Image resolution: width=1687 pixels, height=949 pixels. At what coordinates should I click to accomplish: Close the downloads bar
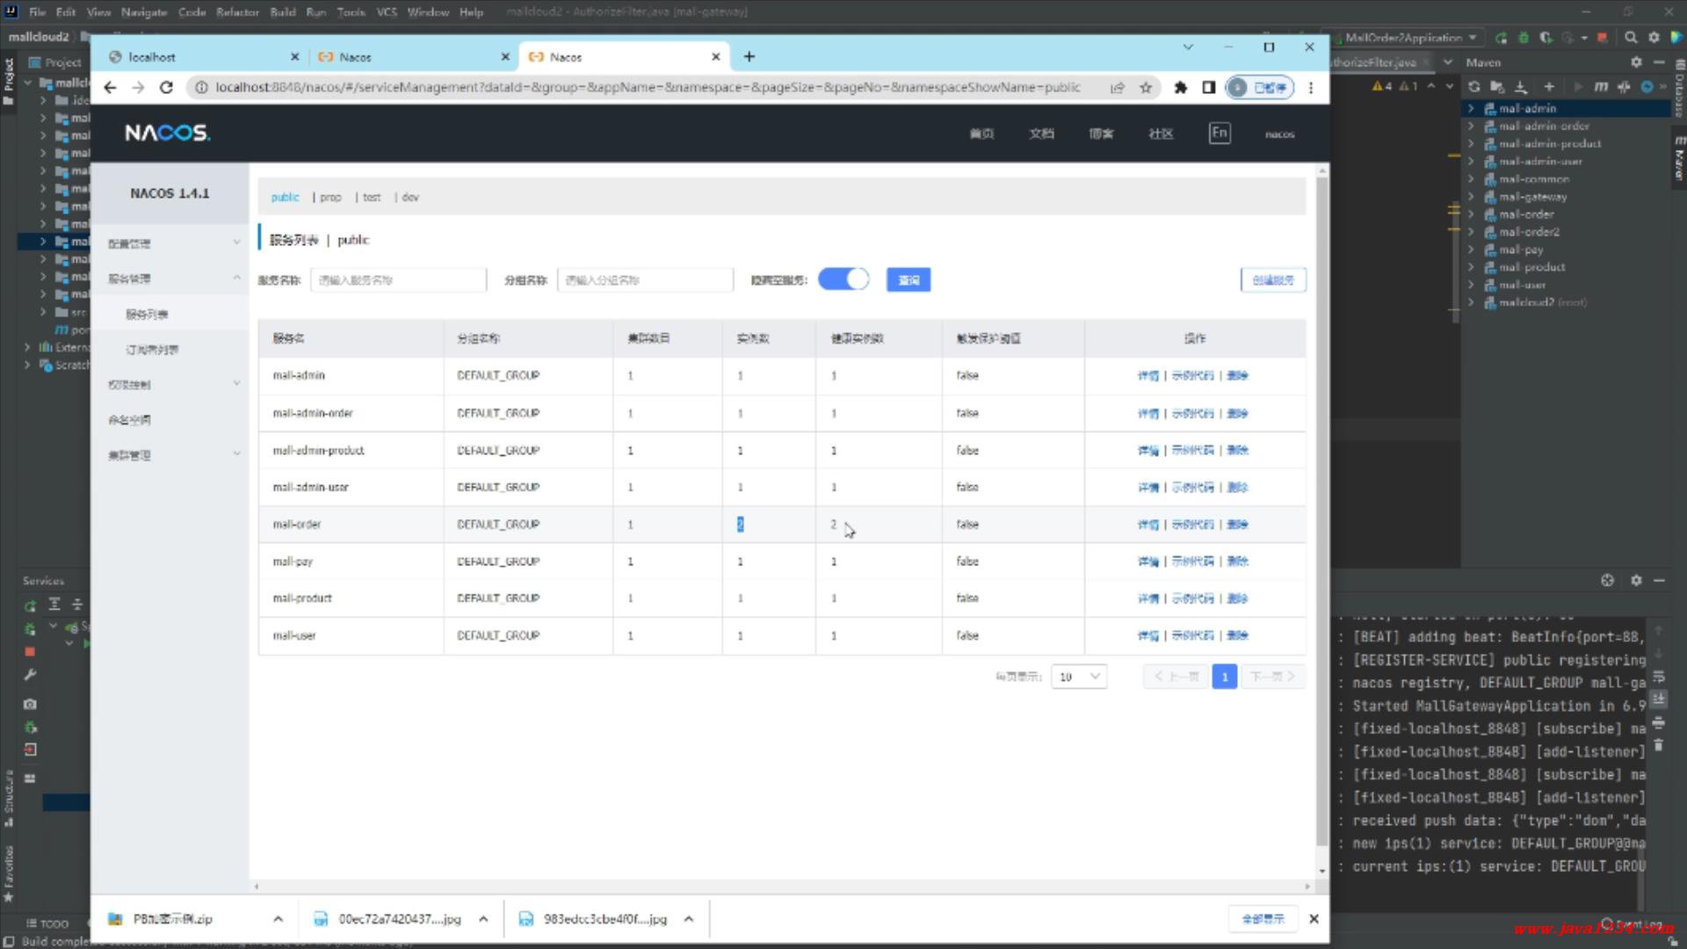tap(1314, 918)
